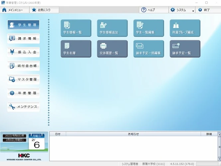This screenshot has height=166, width=221.
Task: Click the 2月6日(月曜日) date label
Action: click(x=15, y=140)
